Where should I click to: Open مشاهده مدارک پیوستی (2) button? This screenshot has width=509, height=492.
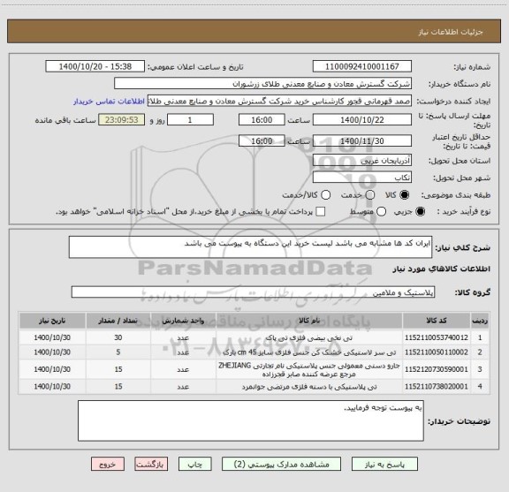[281, 464]
